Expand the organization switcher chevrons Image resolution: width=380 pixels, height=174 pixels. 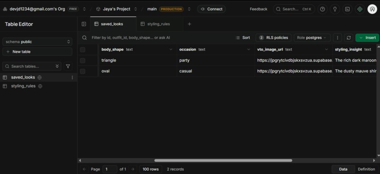pyautogui.click(x=84, y=9)
